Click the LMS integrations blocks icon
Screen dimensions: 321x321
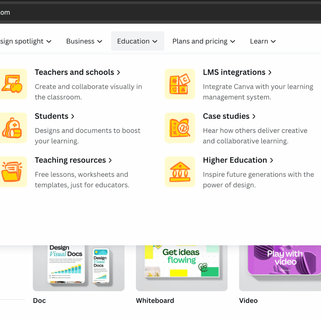[x=180, y=84]
